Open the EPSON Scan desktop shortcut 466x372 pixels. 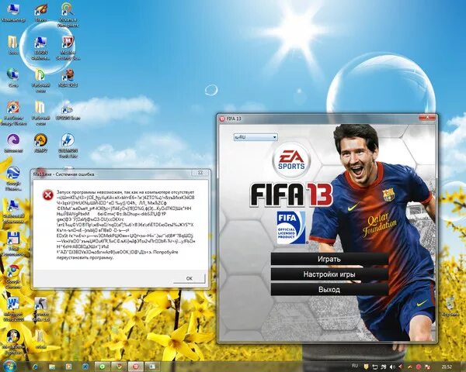(68, 110)
